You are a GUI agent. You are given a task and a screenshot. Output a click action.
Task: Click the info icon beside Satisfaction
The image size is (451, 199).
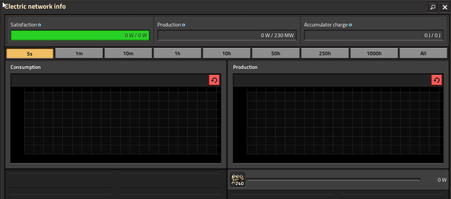39,25
